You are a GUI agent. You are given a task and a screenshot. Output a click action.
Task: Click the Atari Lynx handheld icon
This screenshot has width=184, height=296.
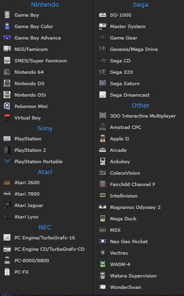(x=7, y=217)
